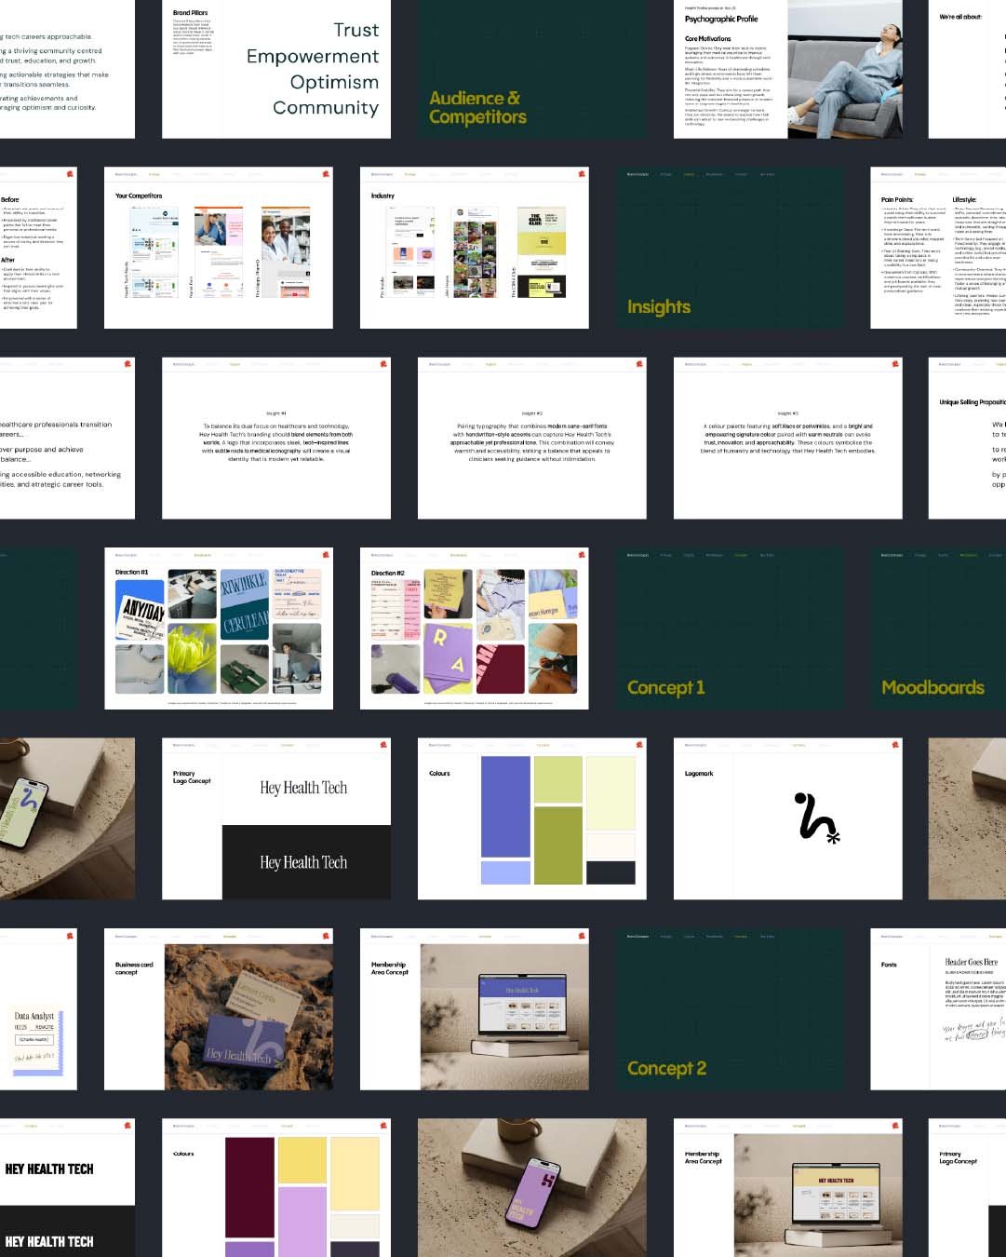Open the Insight #1 text slide
This screenshot has width=1006, height=1257.
point(276,439)
